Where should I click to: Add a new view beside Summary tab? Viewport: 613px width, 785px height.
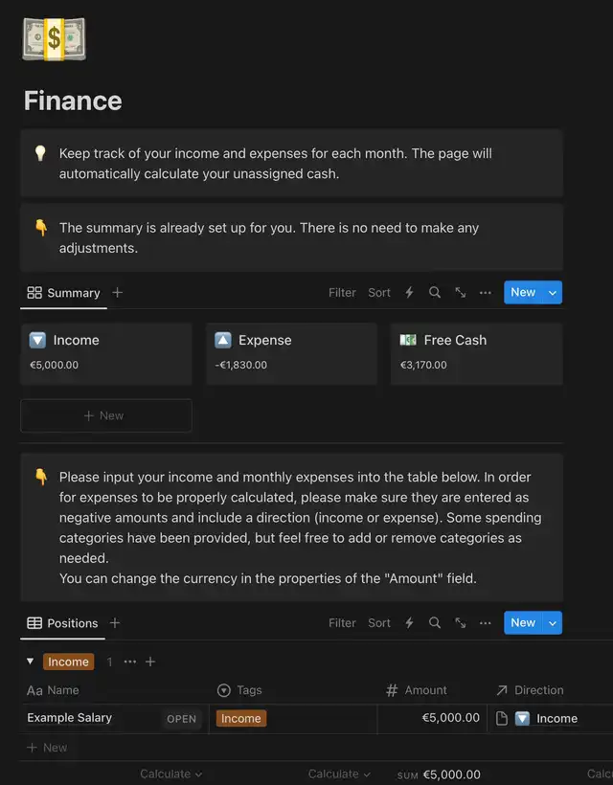coord(118,293)
